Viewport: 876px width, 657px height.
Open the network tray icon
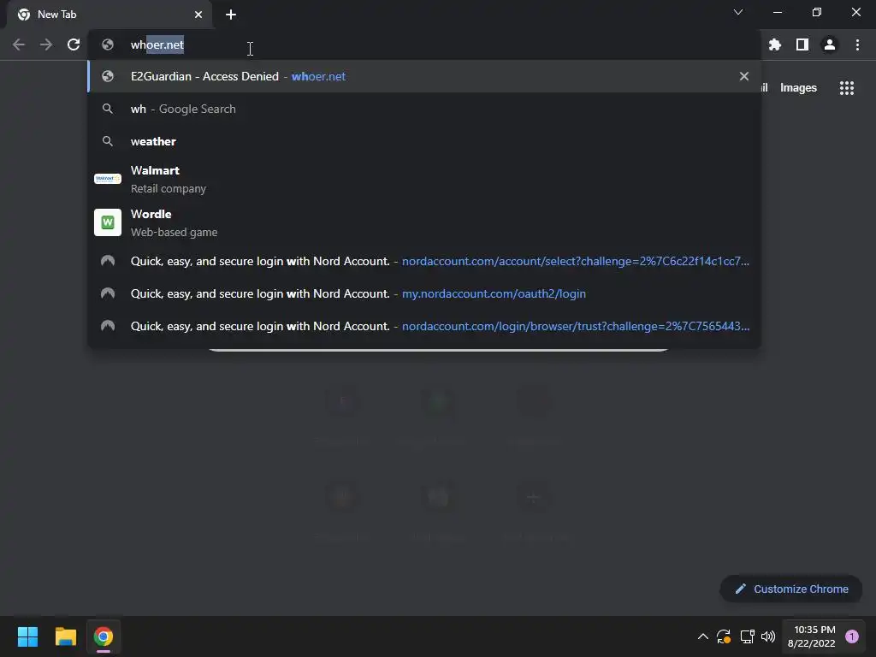747,636
